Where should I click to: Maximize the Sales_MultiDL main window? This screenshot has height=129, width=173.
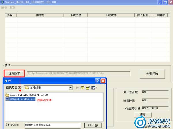point(165,2)
